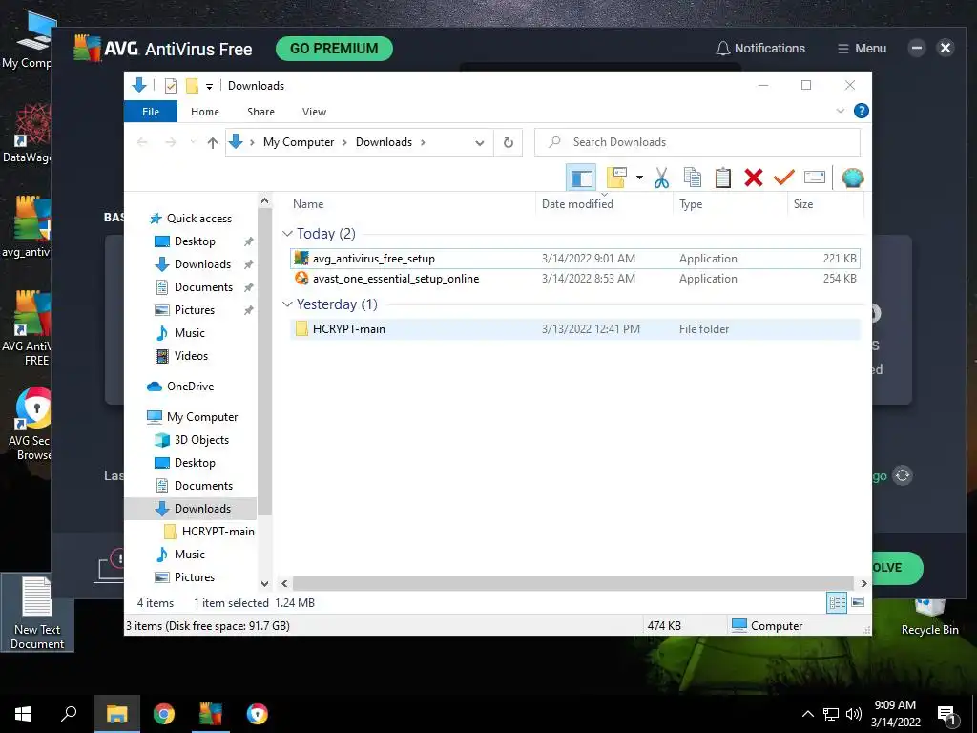
Task: Click the navigation pane scroll down arrow
Action: tap(265, 584)
